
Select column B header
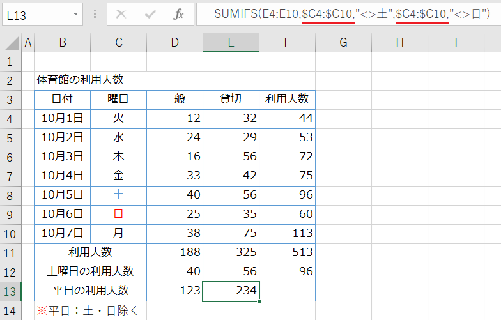(63, 42)
